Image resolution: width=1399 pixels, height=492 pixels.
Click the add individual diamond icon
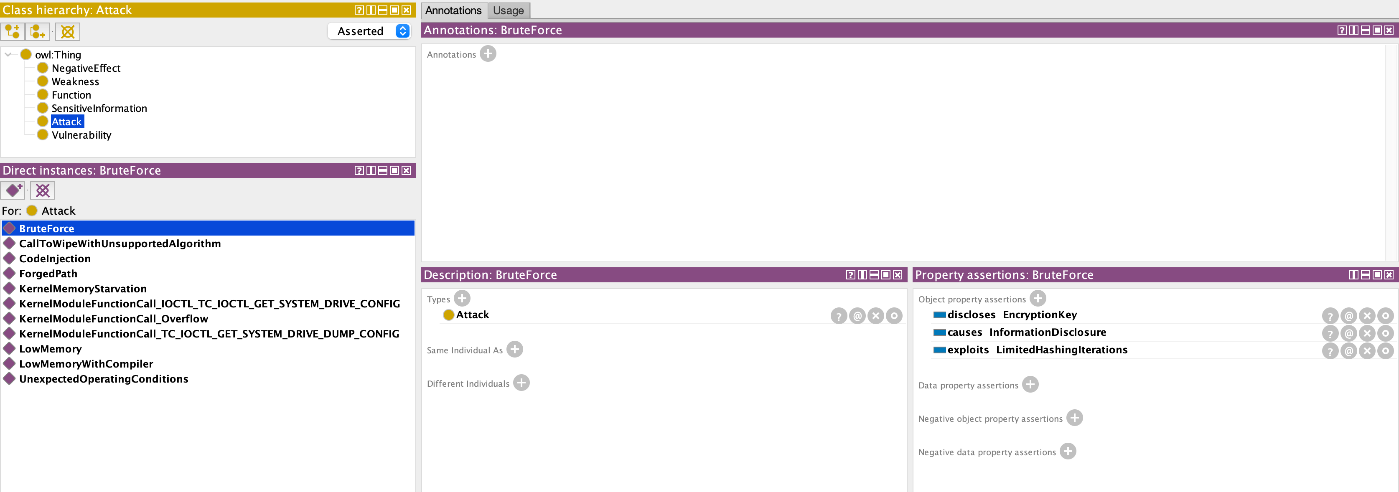pos(13,190)
